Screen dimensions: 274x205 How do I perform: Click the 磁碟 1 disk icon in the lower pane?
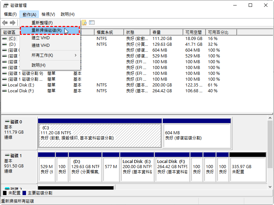click(x=7, y=155)
